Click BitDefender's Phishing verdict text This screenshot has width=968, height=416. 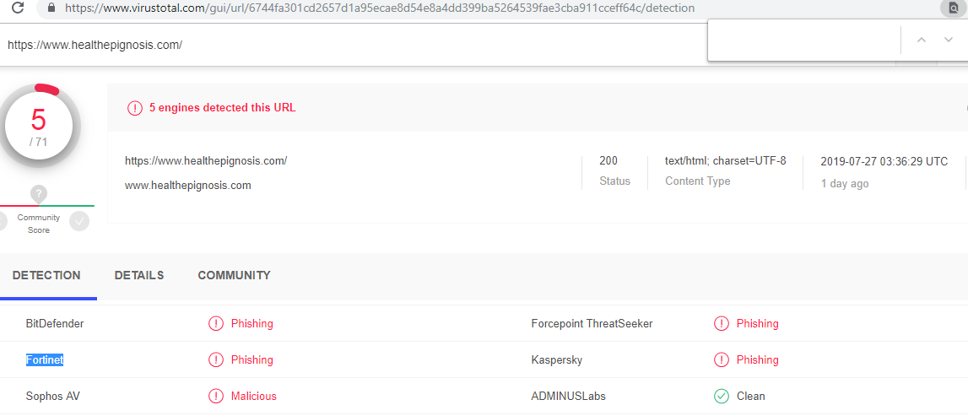coord(251,323)
